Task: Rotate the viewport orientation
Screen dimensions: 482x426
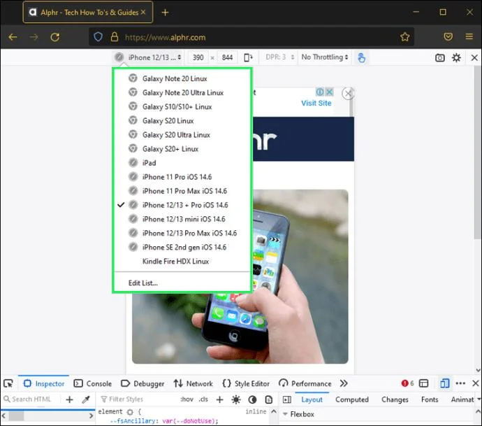Action: [248, 57]
